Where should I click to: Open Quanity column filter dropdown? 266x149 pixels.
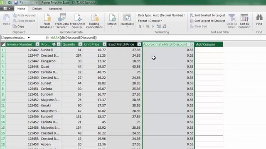coord(80,44)
